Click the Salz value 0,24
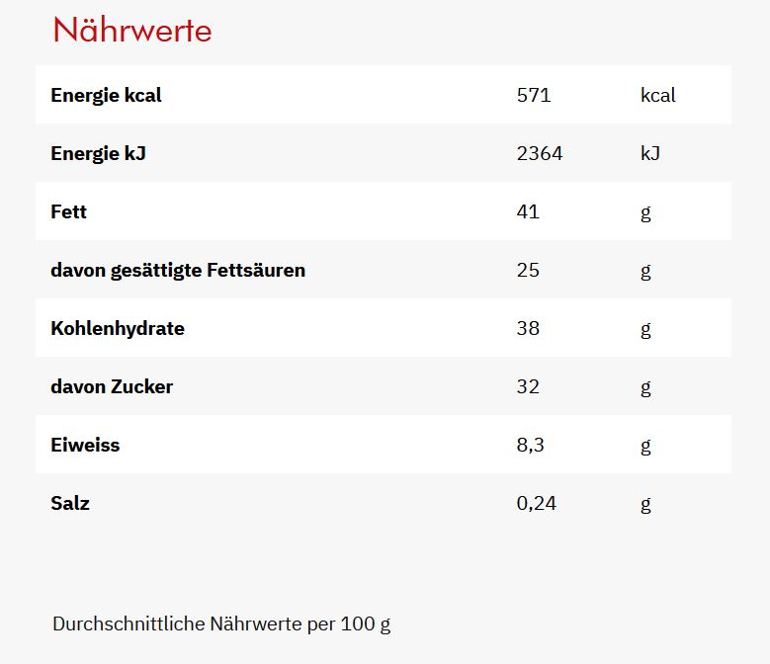 [x=537, y=503]
